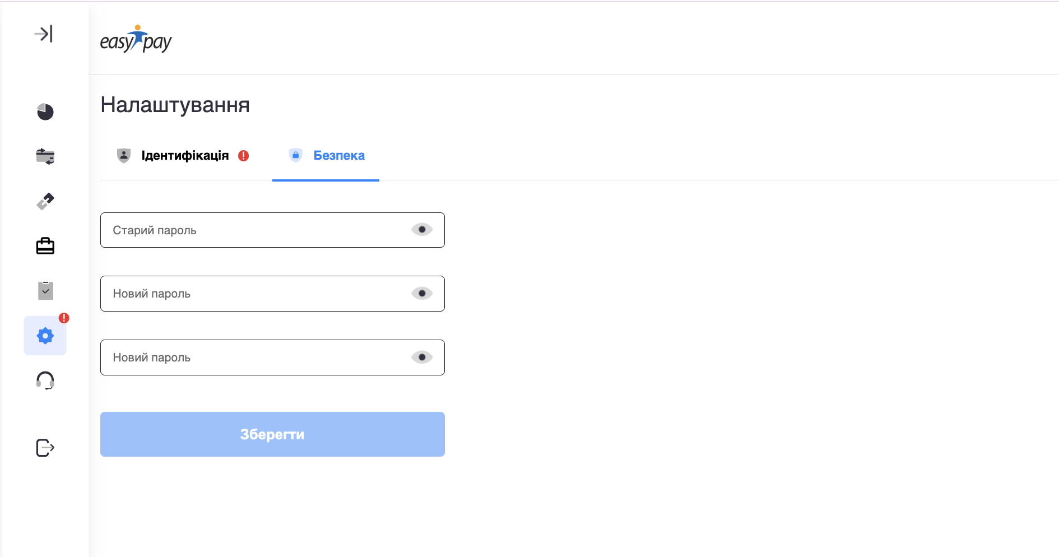Switch to the Ідентифікація tab
The image size is (1059, 557).
pyautogui.click(x=184, y=156)
